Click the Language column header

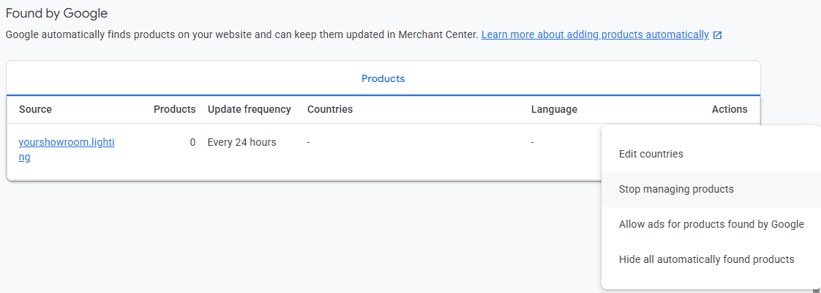(x=554, y=110)
